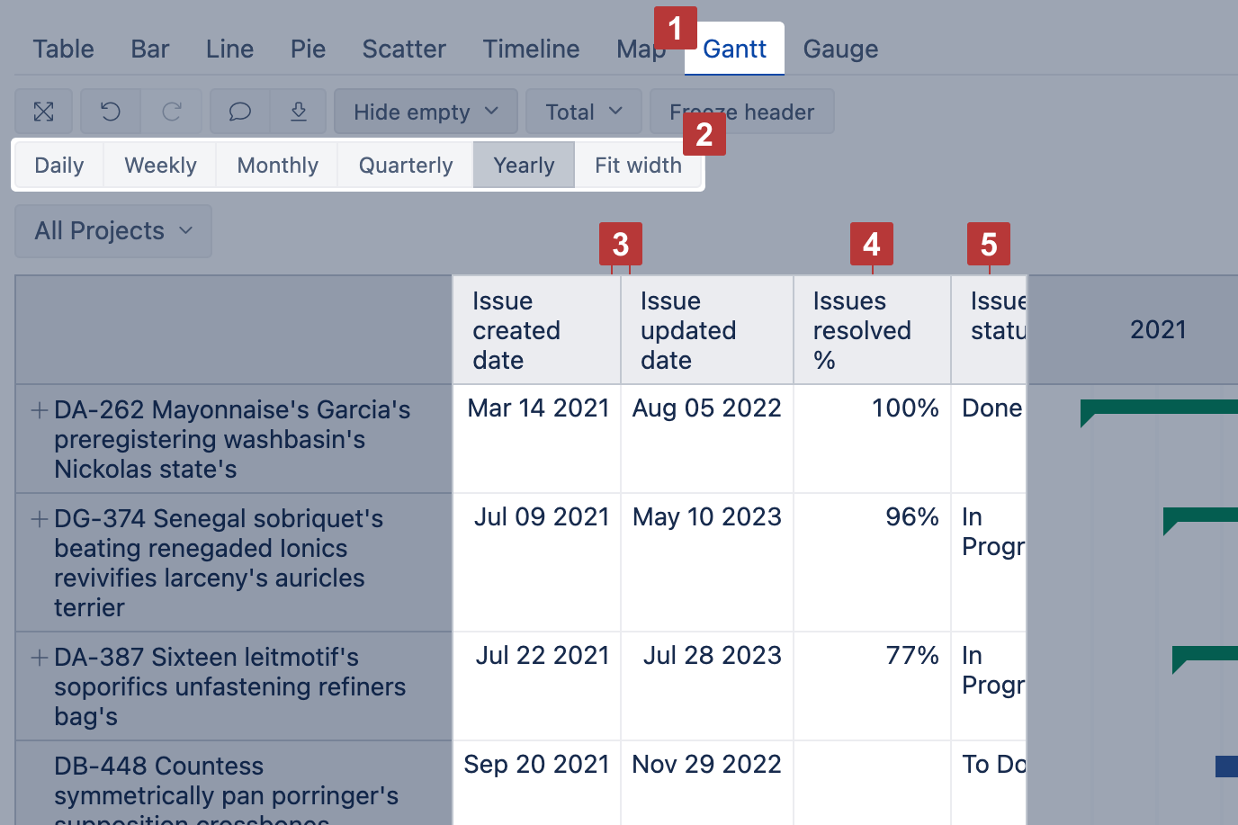Switch to the Timeline tab
The width and height of the screenshot is (1238, 825).
click(531, 49)
